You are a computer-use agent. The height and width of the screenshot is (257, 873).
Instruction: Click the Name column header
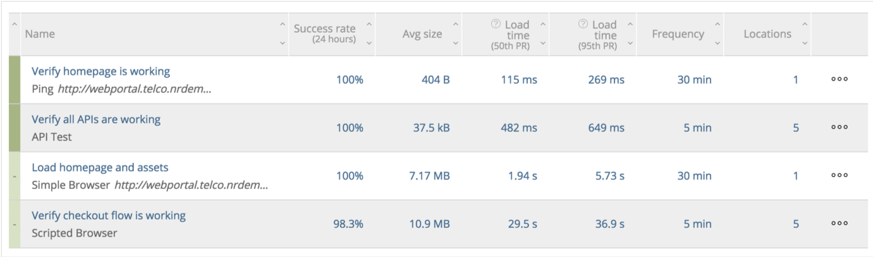[40, 34]
